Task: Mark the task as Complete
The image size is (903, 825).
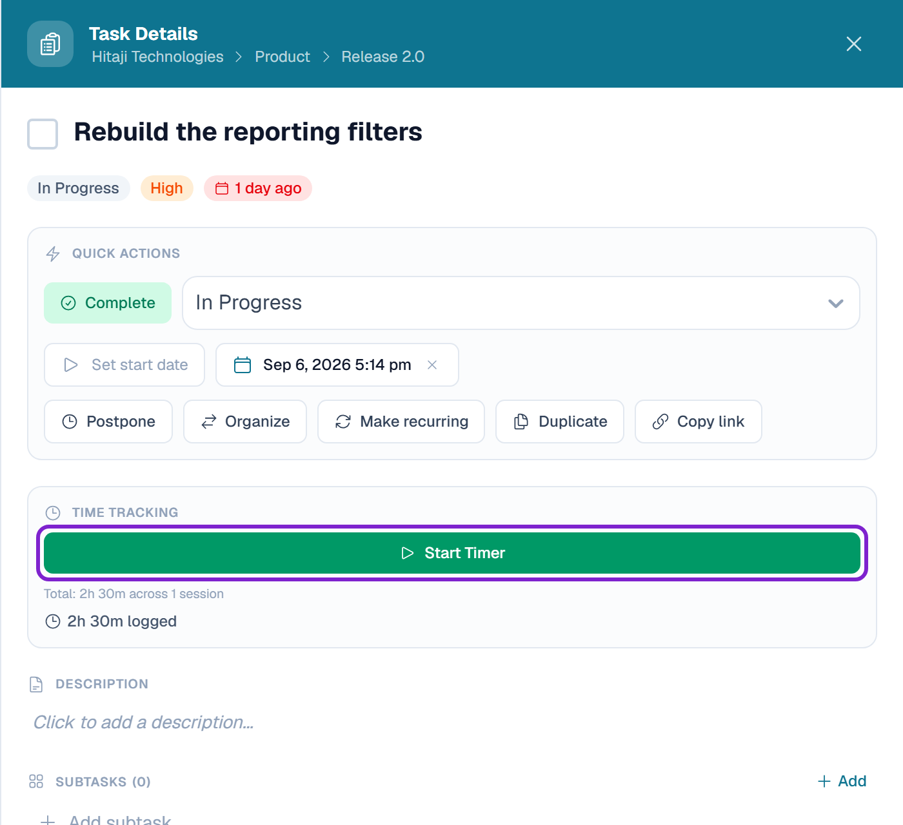Action: tap(108, 303)
